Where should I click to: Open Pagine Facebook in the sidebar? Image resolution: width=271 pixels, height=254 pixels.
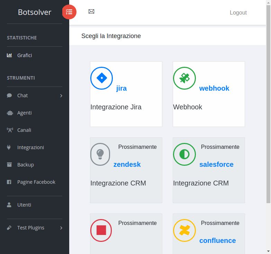click(36, 182)
